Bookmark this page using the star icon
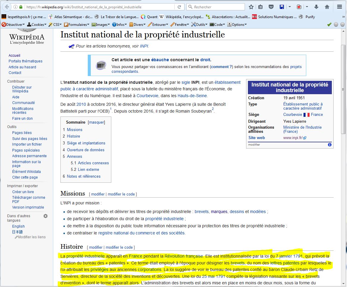347x287 pixels. click(x=251, y=7)
